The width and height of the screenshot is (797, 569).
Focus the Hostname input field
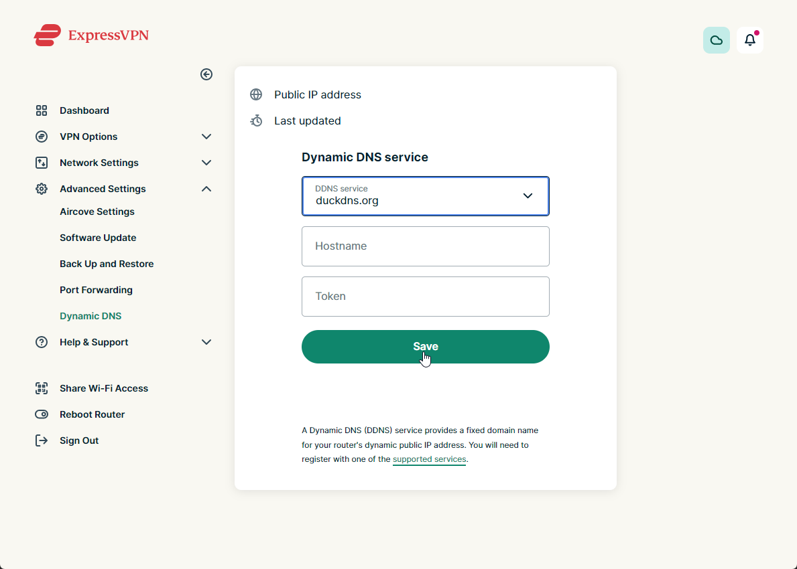click(x=425, y=246)
